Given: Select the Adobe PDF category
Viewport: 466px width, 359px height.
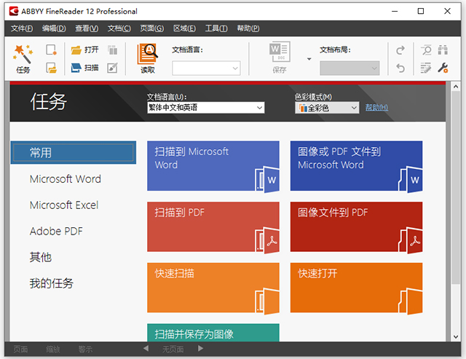Looking at the screenshot, I should click(x=56, y=232).
